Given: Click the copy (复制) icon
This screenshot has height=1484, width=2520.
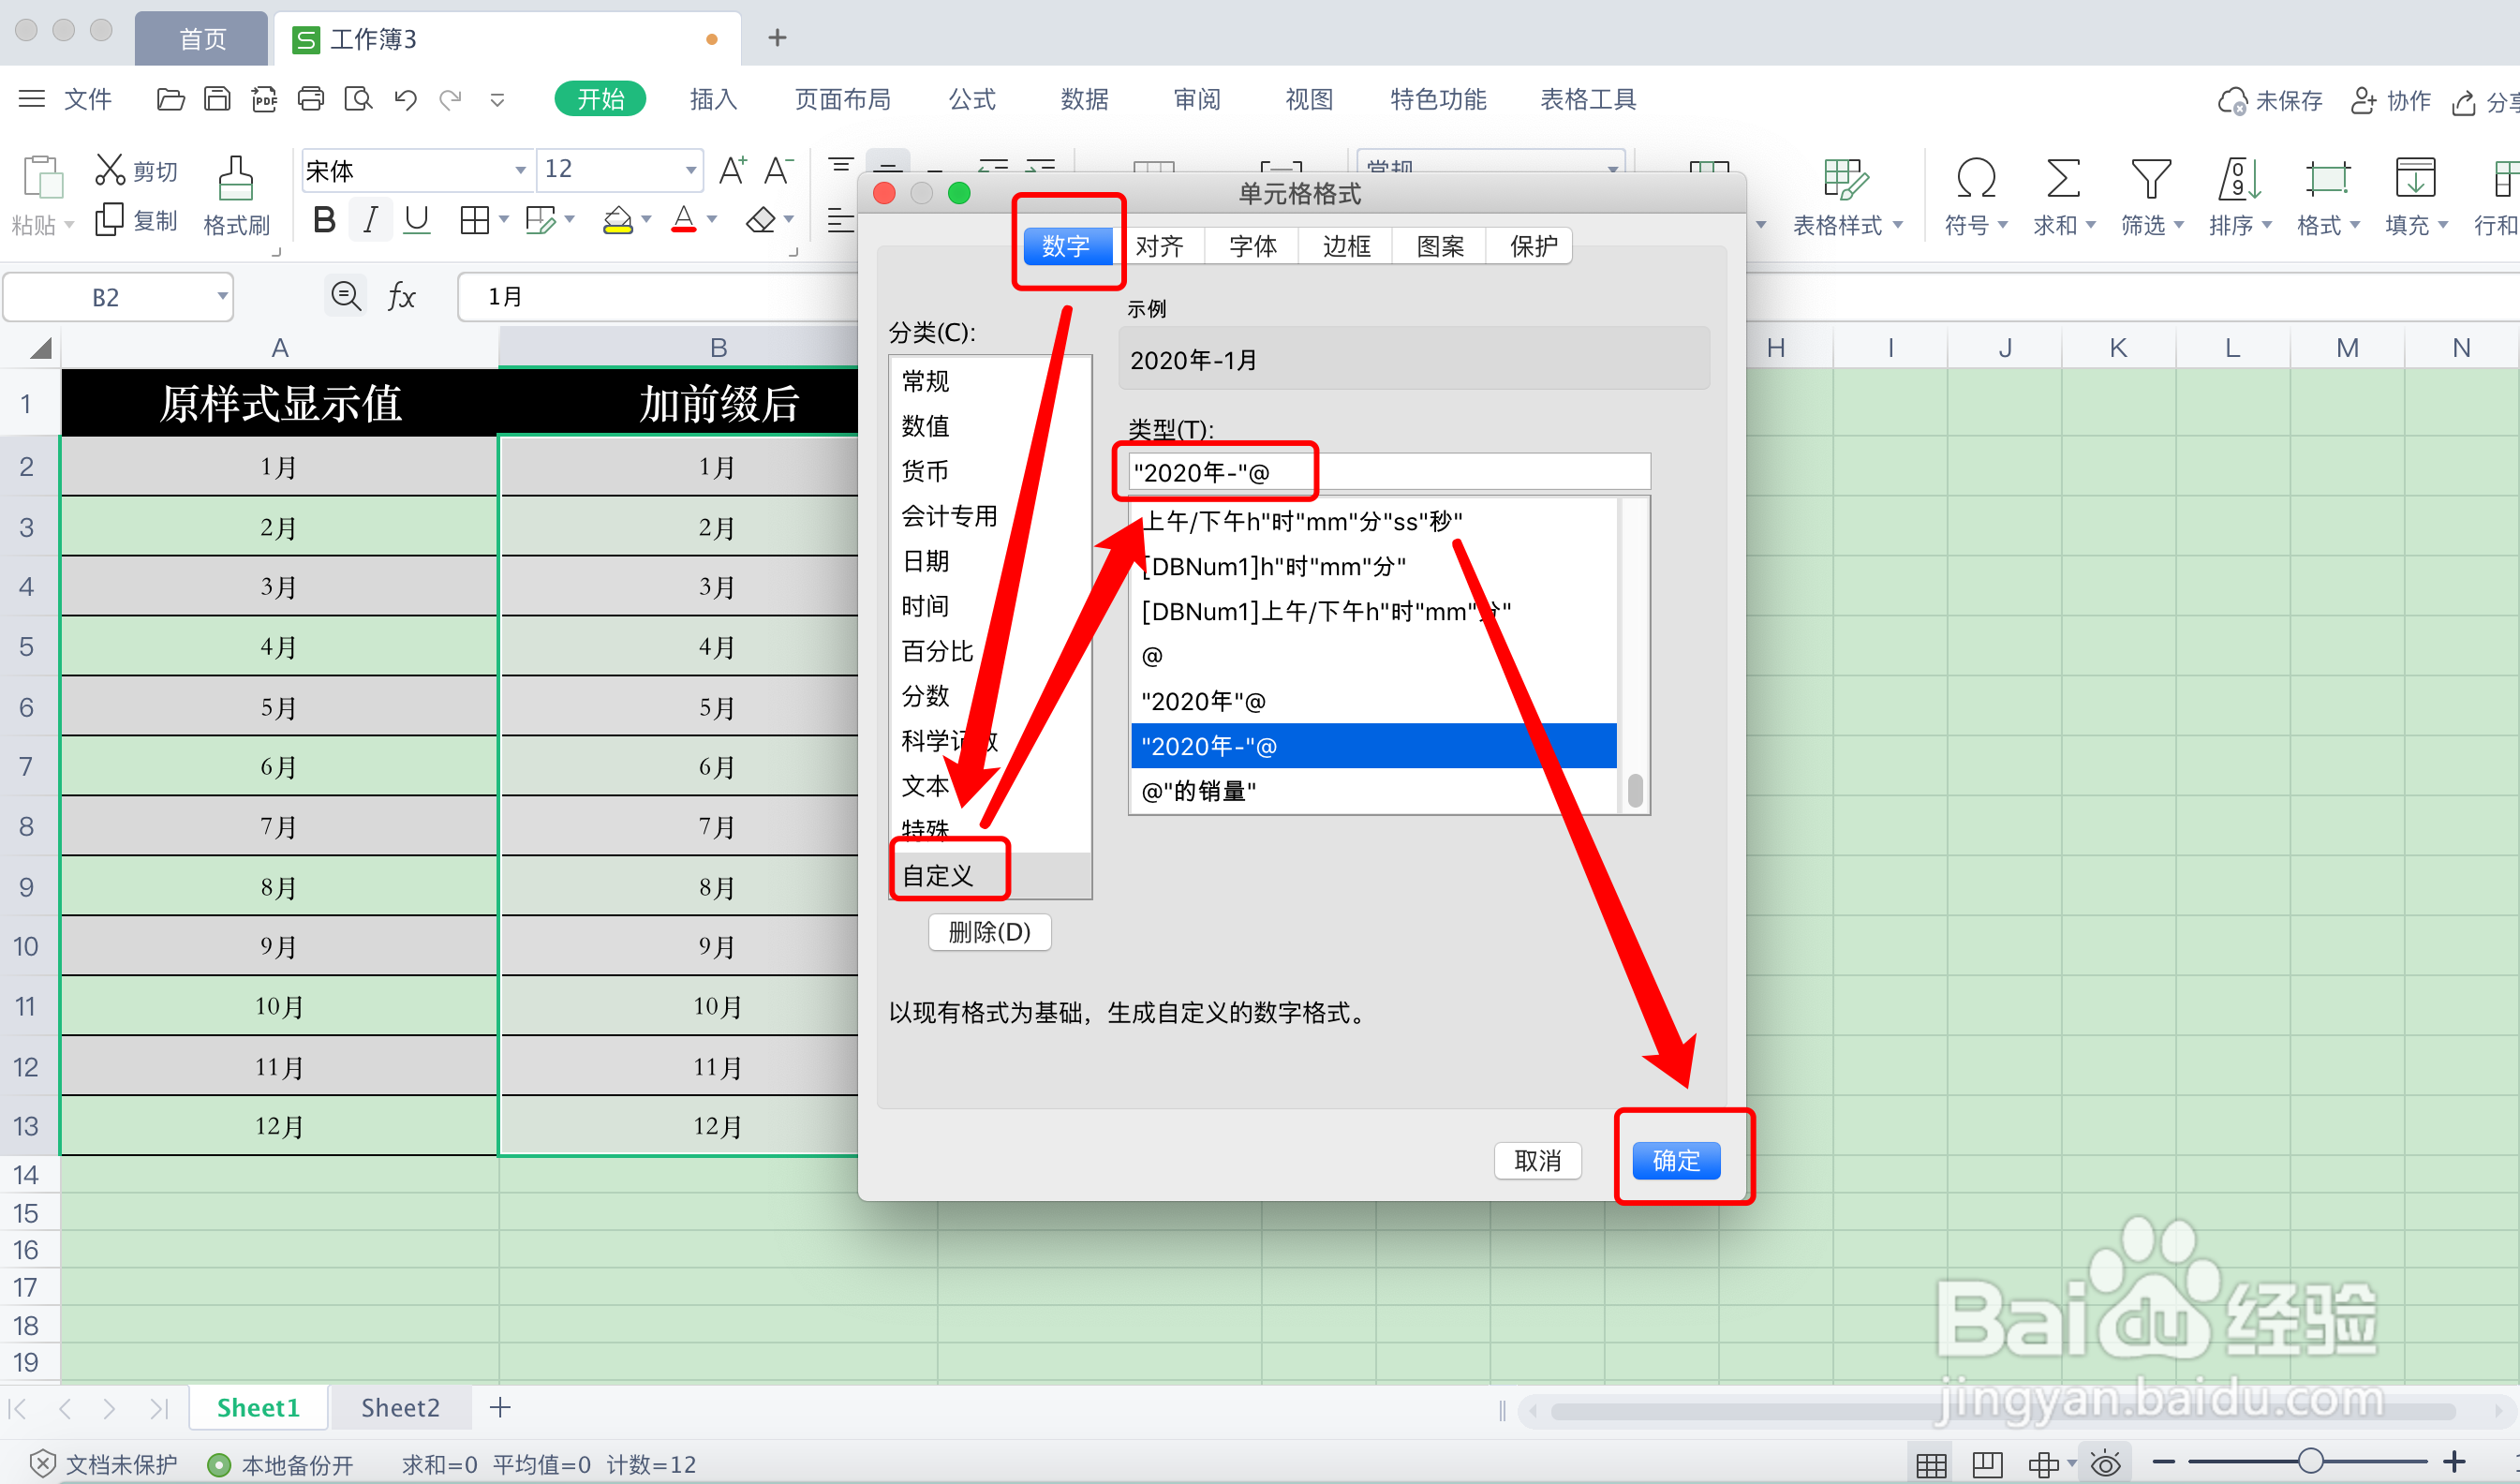Looking at the screenshot, I should [x=109, y=220].
